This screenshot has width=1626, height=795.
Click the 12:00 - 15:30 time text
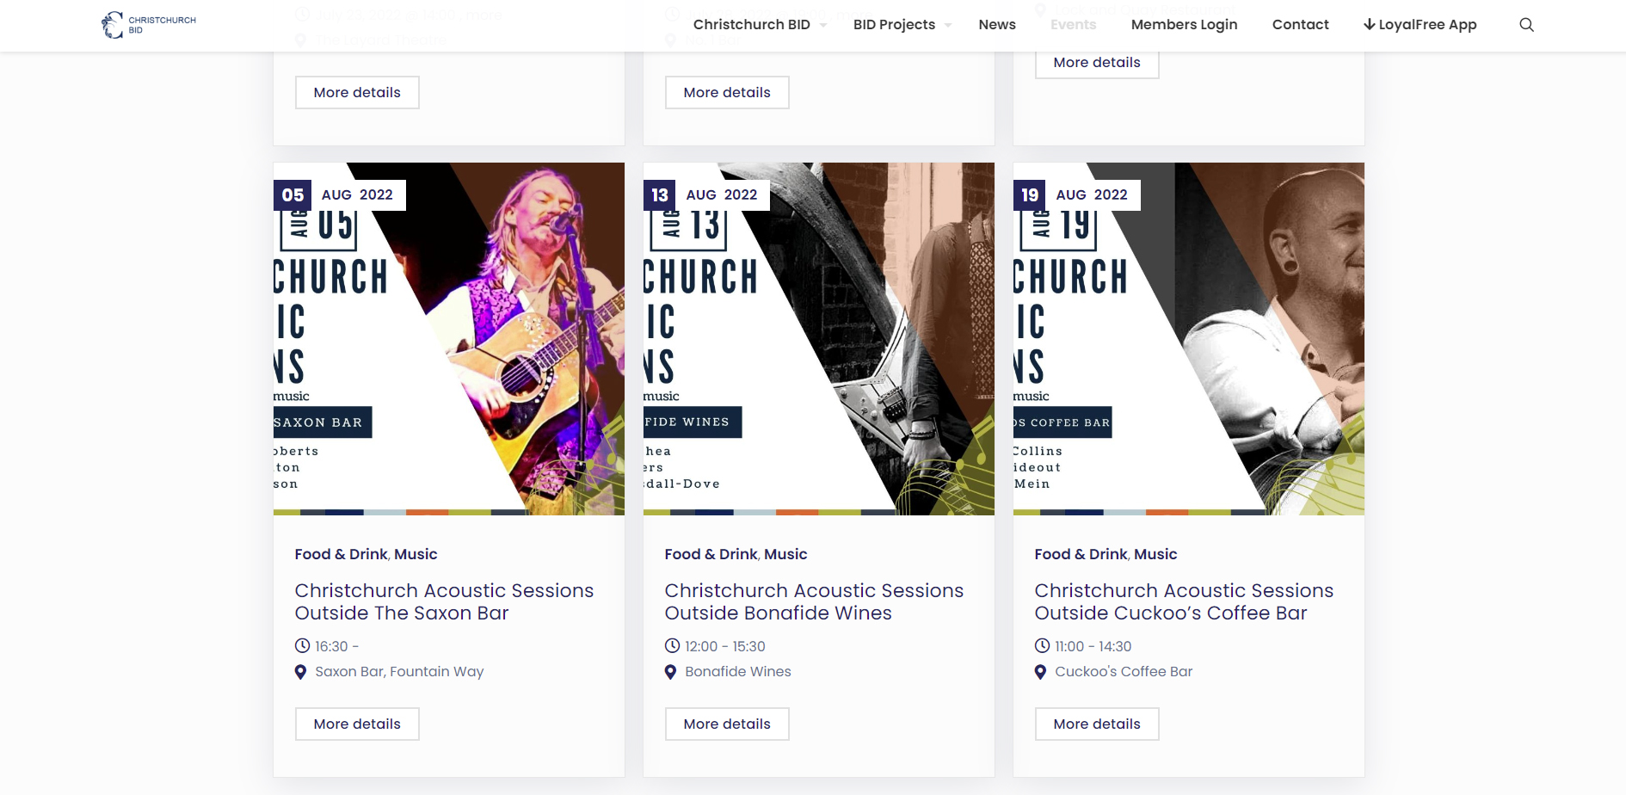tap(725, 646)
